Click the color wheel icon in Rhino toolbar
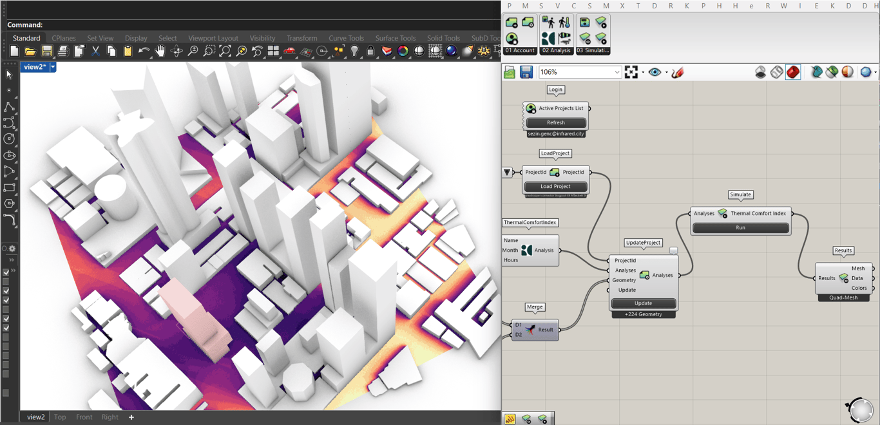 (x=403, y=51)
